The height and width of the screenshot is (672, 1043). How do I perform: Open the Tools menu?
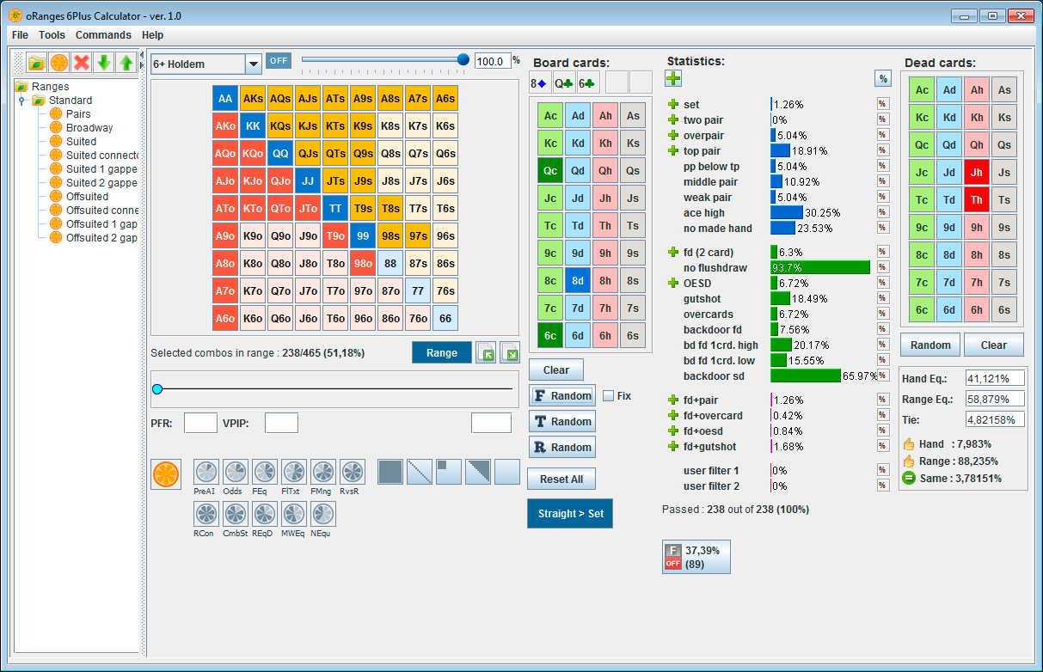[x=52, y=35]
